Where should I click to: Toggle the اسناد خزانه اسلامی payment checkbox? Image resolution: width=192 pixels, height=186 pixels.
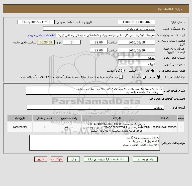coord(121,77)
